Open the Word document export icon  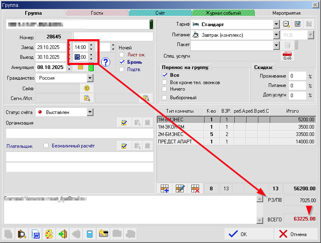point(35,234)
